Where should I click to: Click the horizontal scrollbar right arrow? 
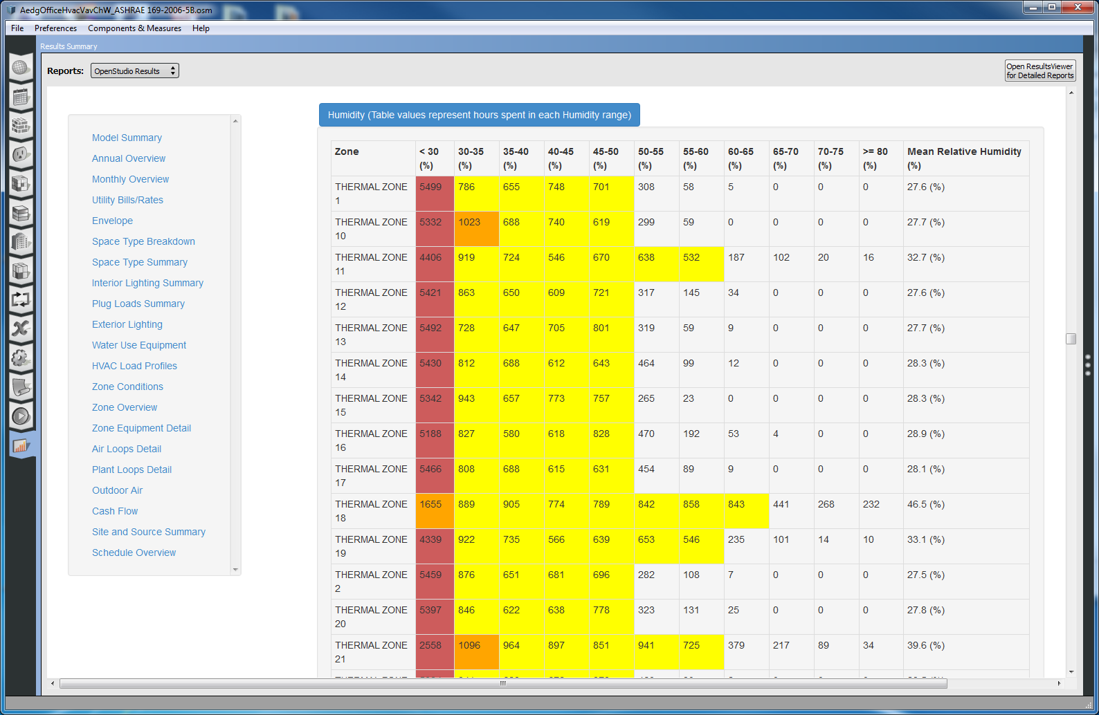coord(1059,683)
